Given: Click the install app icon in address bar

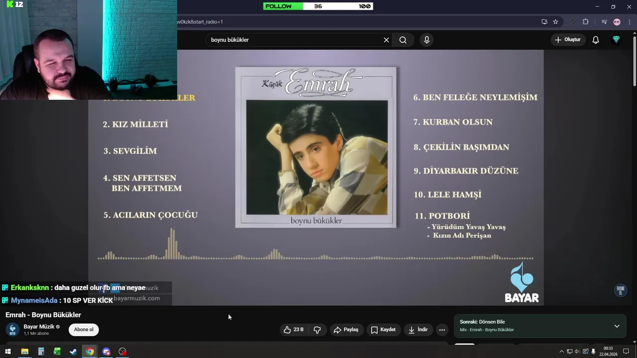Looking at the screenshot, I should pyautogui.click(x=544, y=22).
